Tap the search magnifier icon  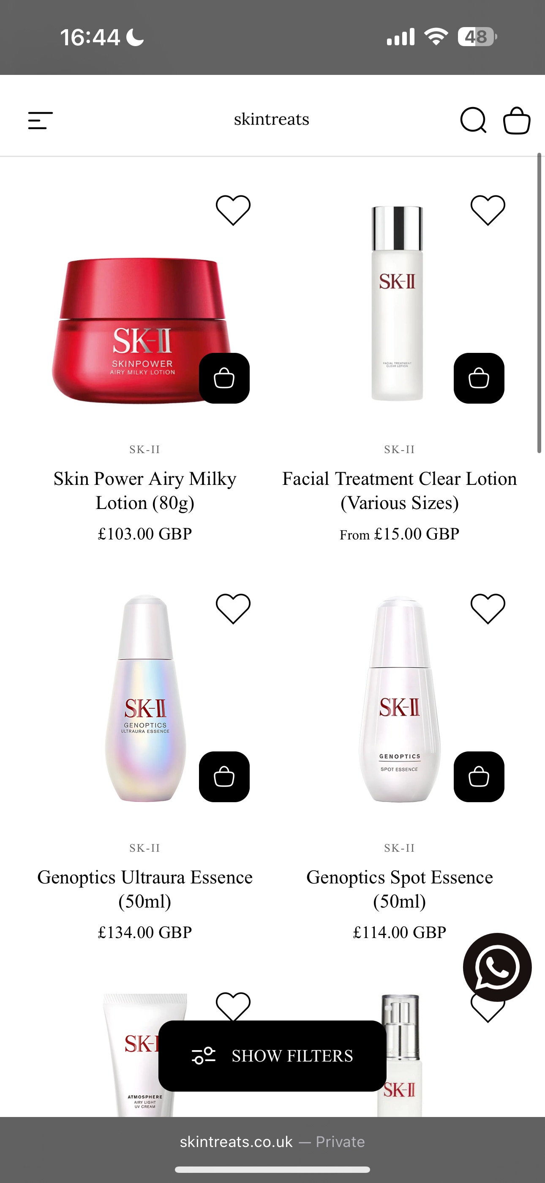click(473, 120)
